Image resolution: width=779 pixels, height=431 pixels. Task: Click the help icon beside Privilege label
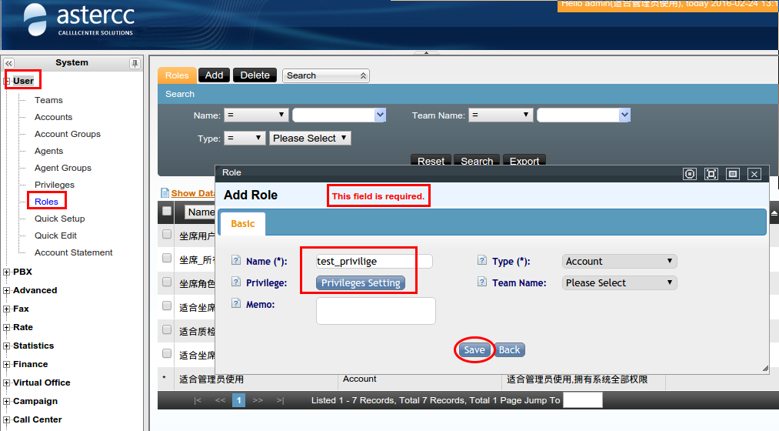(x=236, y=282)
